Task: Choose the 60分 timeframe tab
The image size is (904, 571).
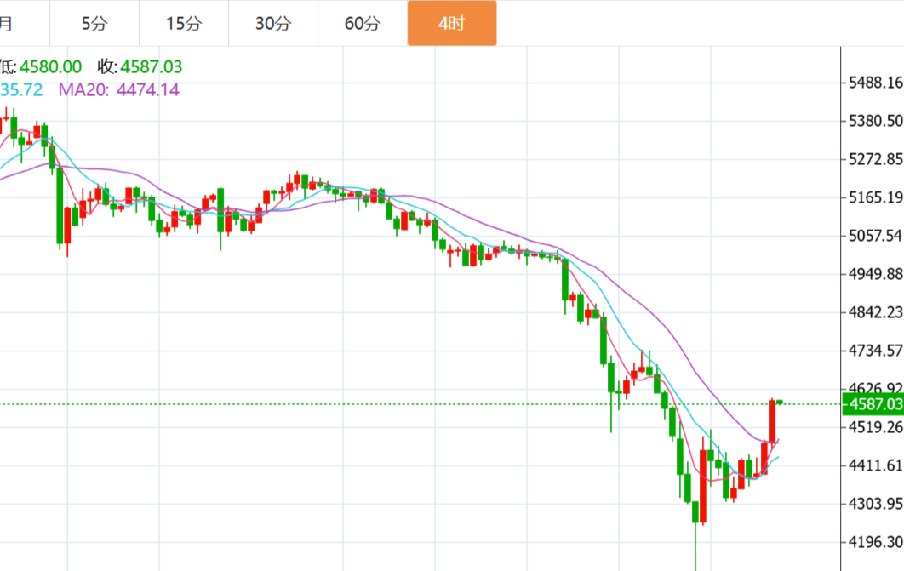Action: (x=363, y=23)
